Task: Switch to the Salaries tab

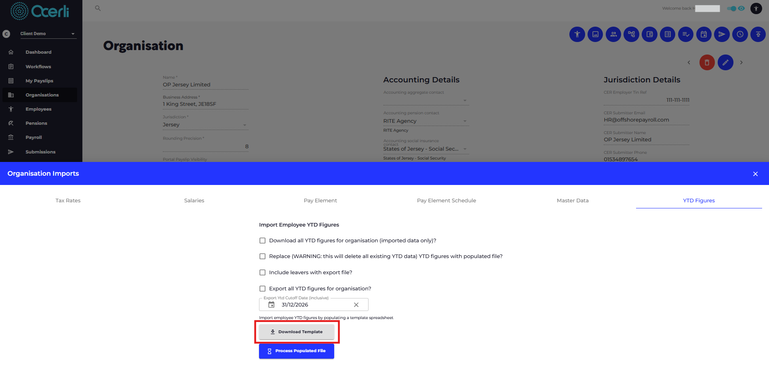Action: tap(194, 201)
